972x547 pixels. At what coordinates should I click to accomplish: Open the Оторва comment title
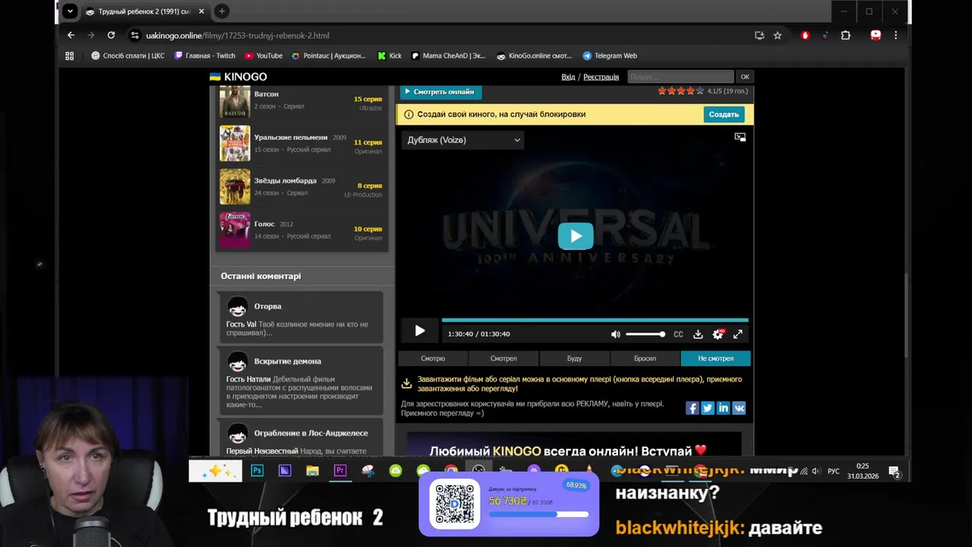click(267, 306)
